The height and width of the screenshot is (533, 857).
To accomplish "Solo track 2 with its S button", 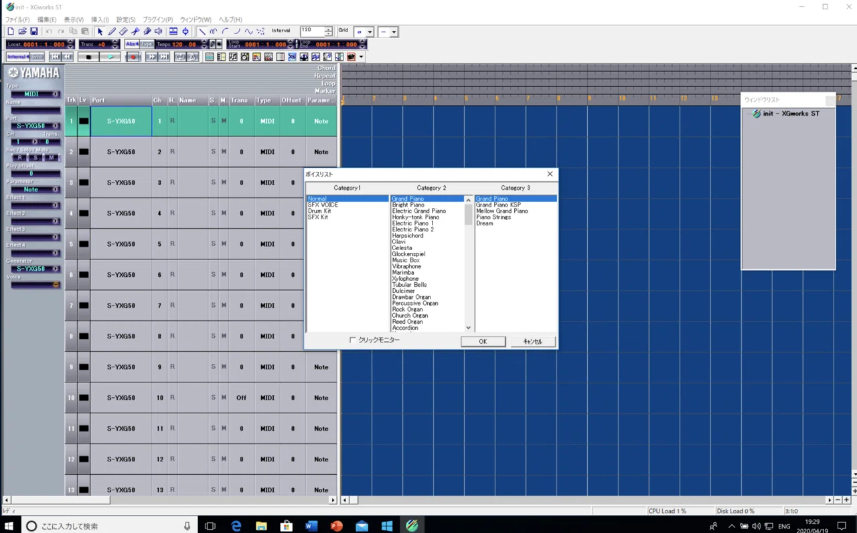I will 213,152.
